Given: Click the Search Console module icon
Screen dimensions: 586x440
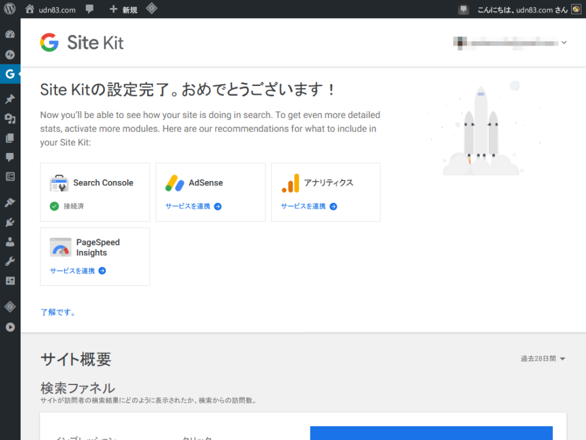Looking at the screenshot, I should (59, 183).
